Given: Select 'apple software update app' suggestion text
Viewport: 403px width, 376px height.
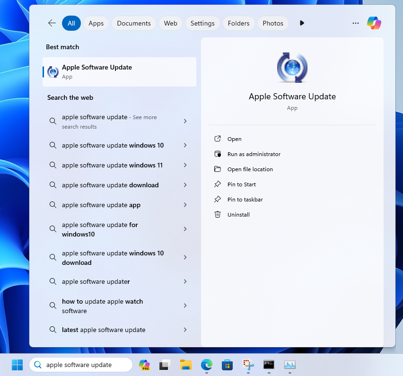Looking at the screenshot, I should (101, 205).
